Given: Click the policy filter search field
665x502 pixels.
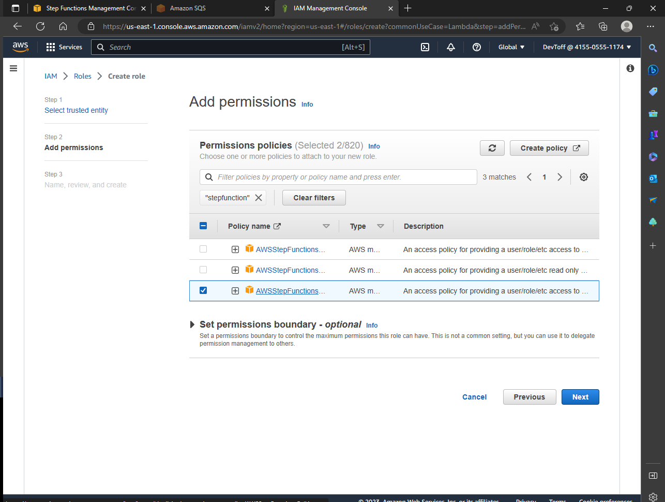Looking at the screenshot, I should pos(338,176).
